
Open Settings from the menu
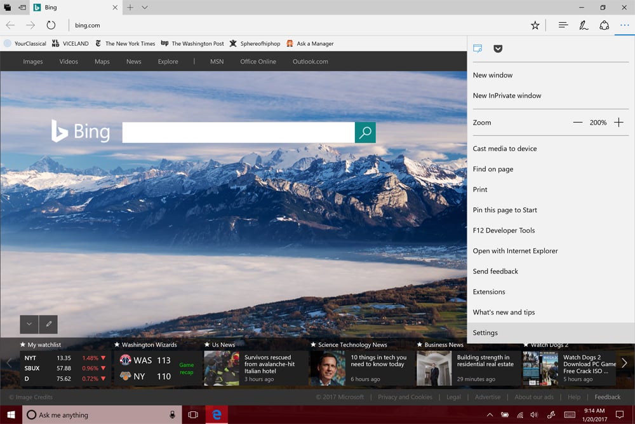(x=551, y=333)
